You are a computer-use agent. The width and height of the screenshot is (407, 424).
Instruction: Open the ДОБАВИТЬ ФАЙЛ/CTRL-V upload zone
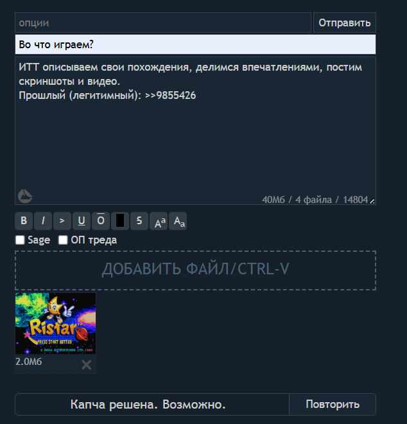tap(195, 270)
